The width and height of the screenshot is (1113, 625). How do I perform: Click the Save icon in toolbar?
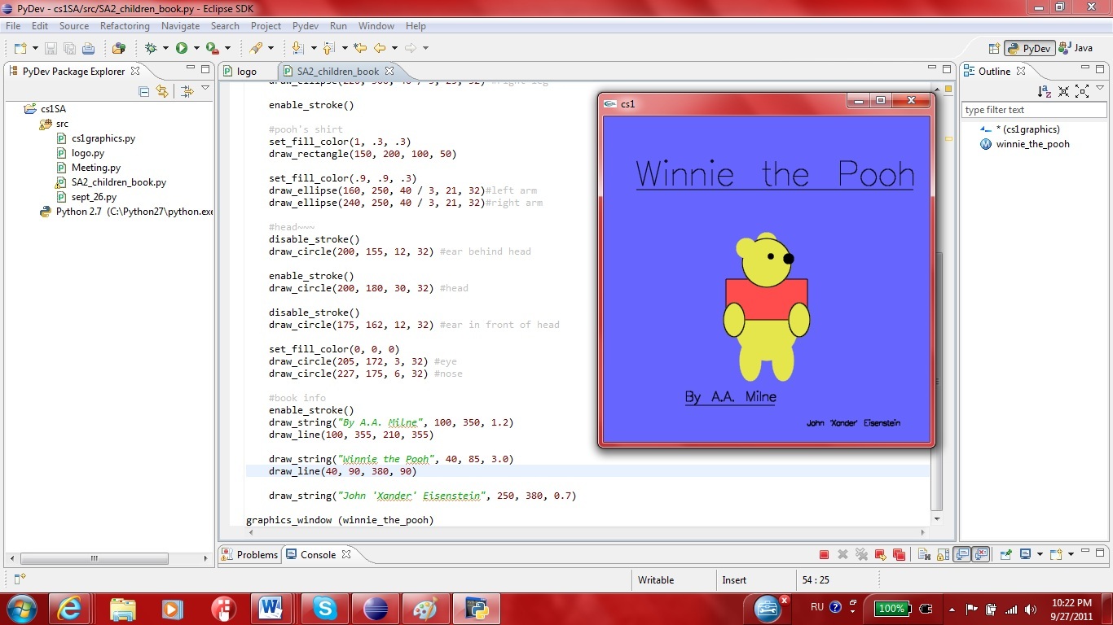51,48
